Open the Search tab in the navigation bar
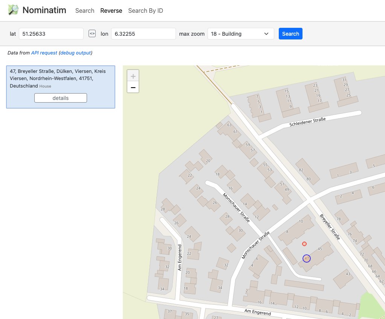Screen dimensions: 385x319 (x=84, y=11)
